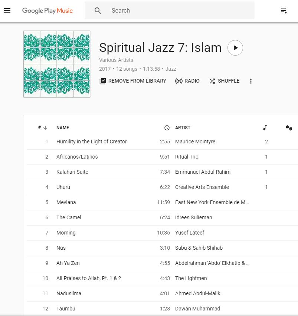
Task: Click the 10:36 duration of Morning
Action: [x=164, y=233]
